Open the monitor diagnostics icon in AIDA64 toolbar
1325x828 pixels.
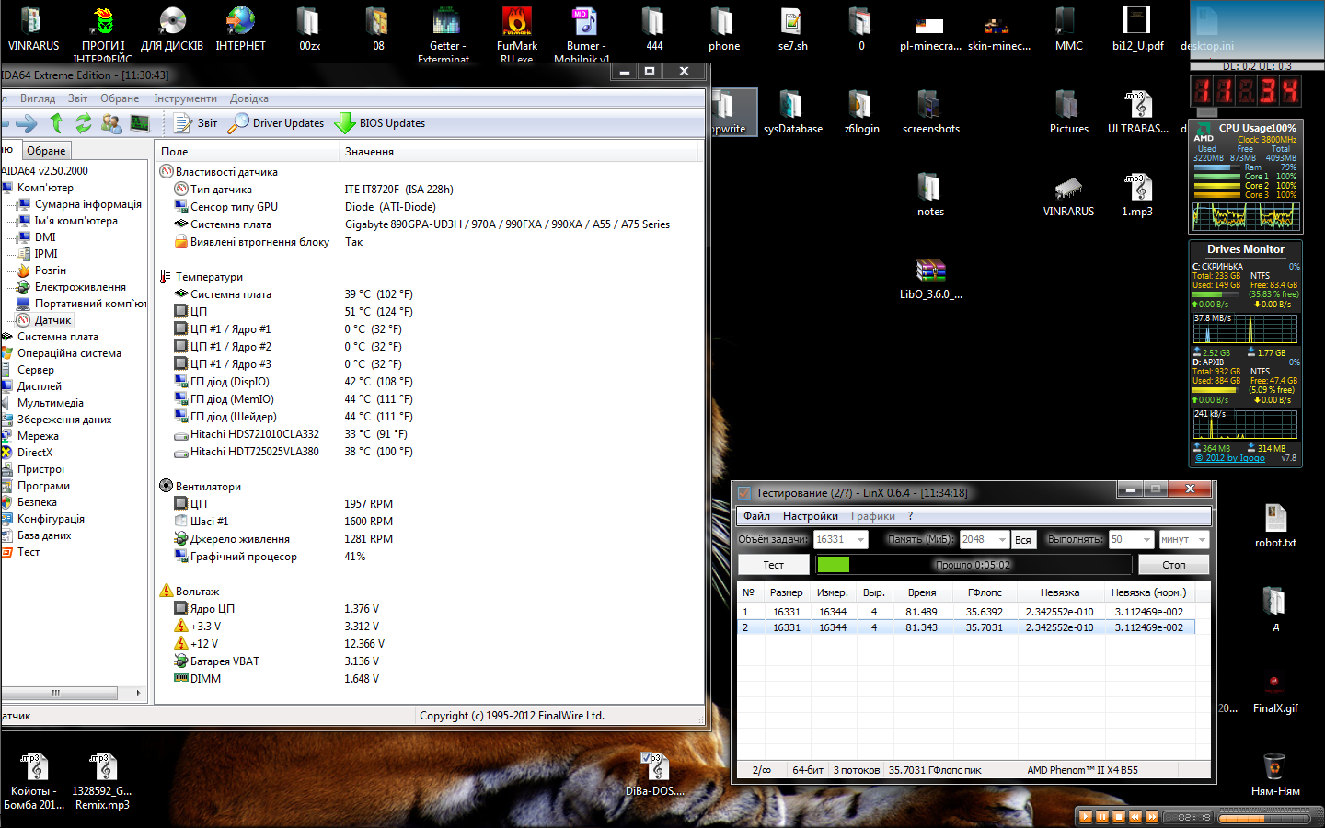(x=140, y=123)
